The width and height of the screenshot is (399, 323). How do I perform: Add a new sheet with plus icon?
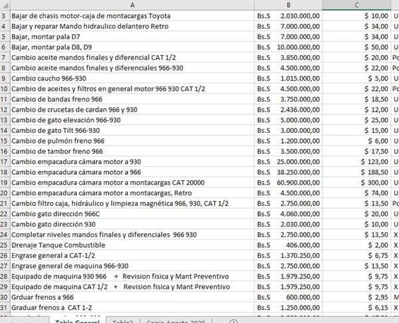point(233,321)
